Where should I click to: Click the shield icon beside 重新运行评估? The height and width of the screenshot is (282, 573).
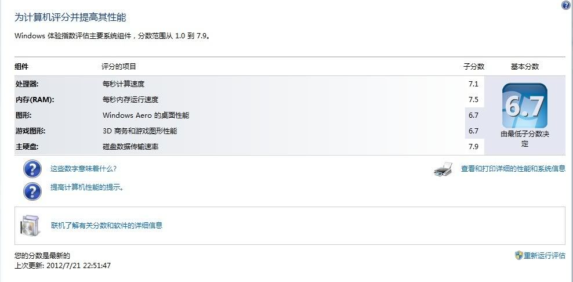(x=518, y=255)
